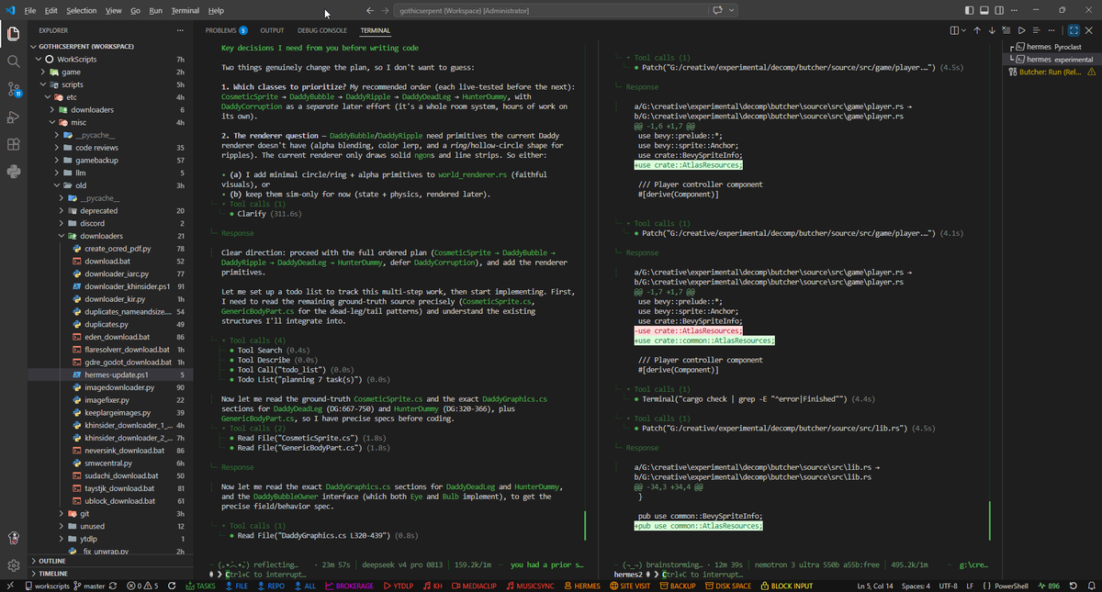1102x592 pixels.
Task: Expand the TIMELINE section
Action: (x=110, y=573)
